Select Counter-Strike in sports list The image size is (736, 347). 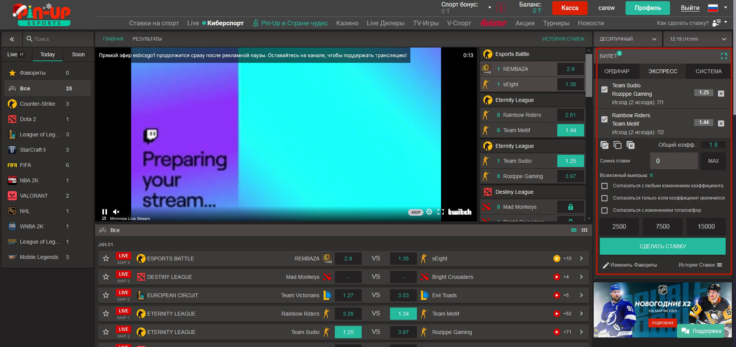(48, 104)
